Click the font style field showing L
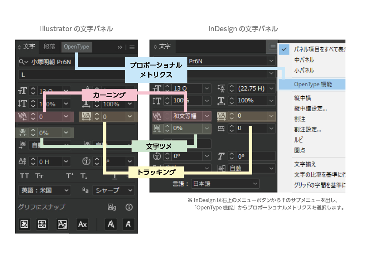 point(71,75)
